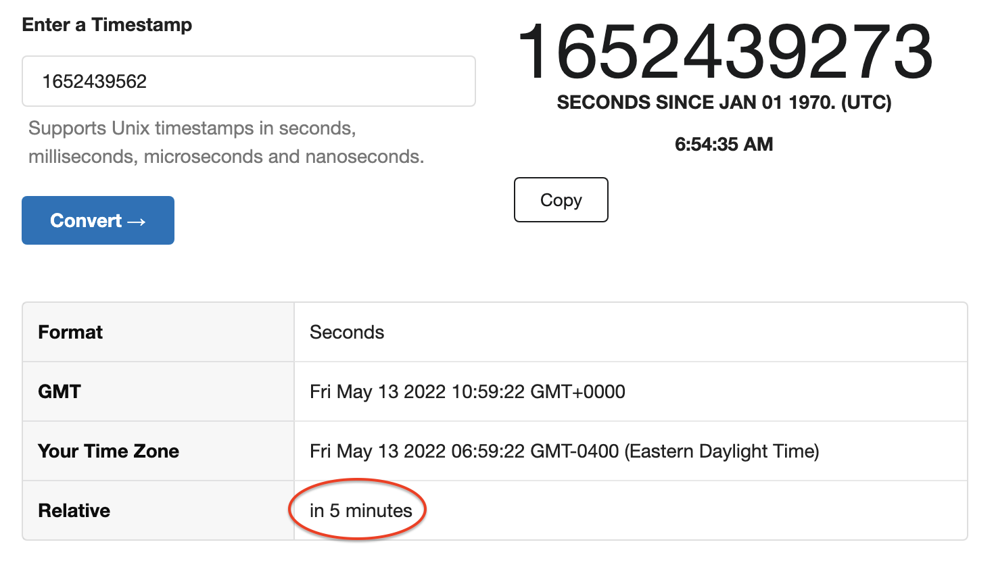The width and height of the screenshot is (994, 561).
Task: Click the Copy button
Action: 561,199
